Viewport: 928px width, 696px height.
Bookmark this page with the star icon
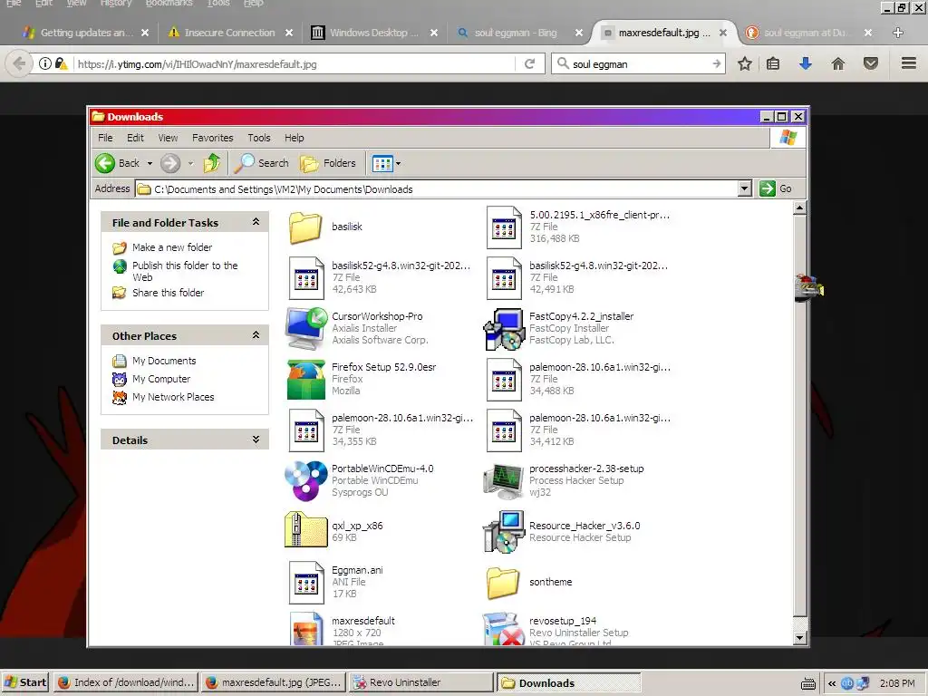pos(745,64)
